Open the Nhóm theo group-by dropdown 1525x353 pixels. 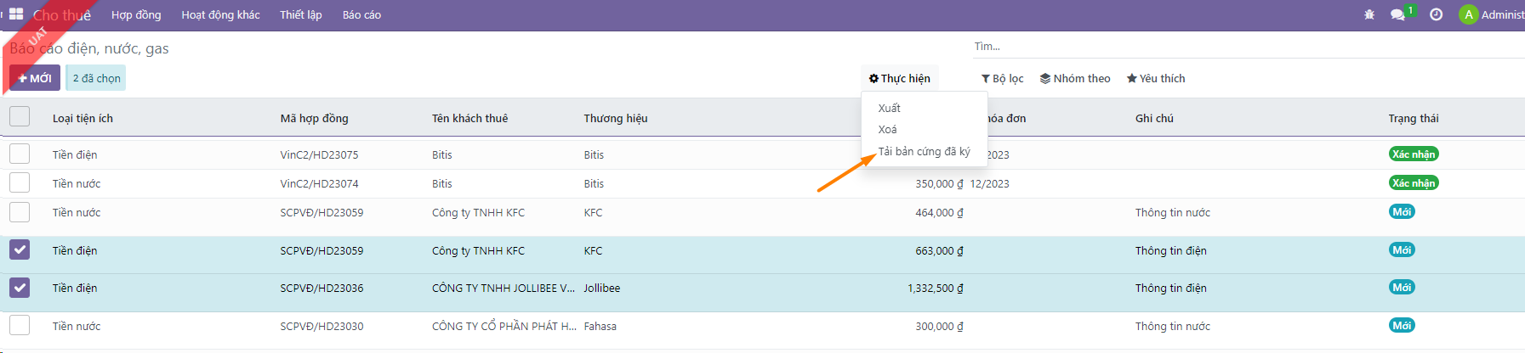pyautogui.click(x=1076, y=78)
